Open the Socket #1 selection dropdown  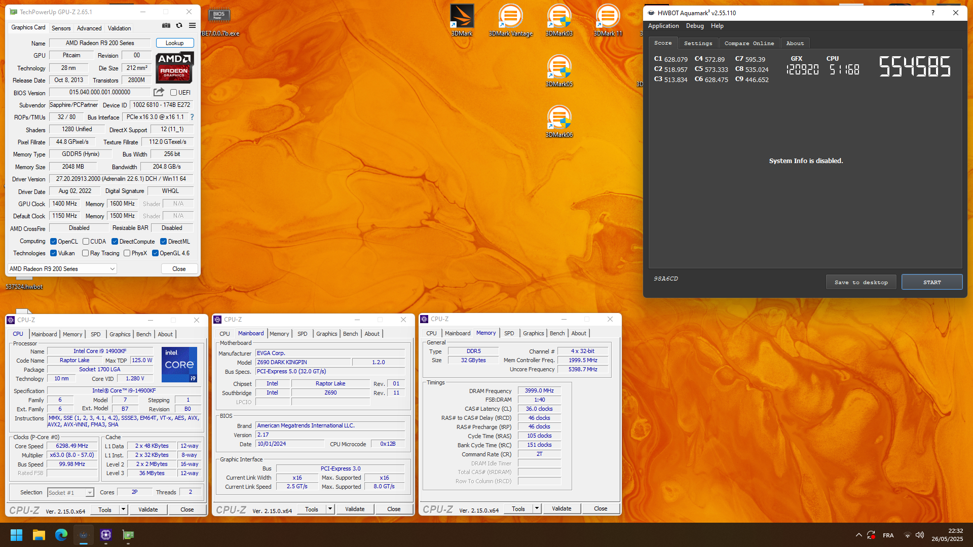click(x=70, y=492)
